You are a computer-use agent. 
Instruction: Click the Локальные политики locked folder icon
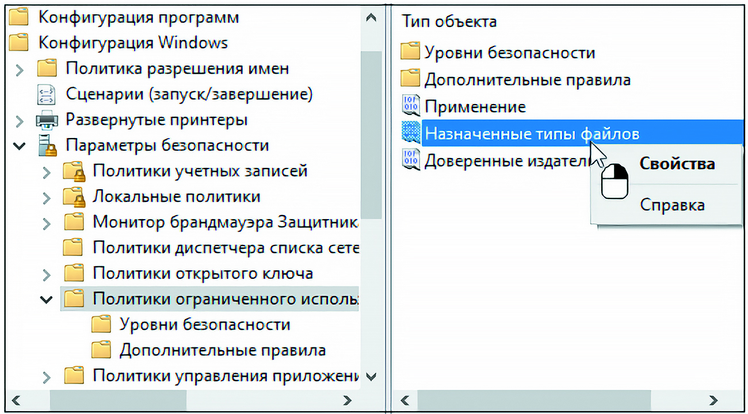pos(74,197)
